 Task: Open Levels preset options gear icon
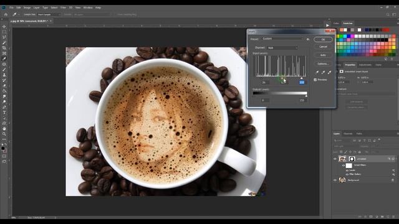[308, 39]
